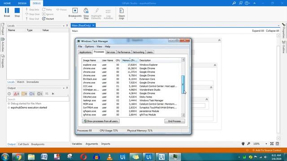
Task: Open Google Chrome from the taskbar
Action: click(x=18, y=157)
